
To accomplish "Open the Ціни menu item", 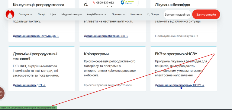I will 53,14.
